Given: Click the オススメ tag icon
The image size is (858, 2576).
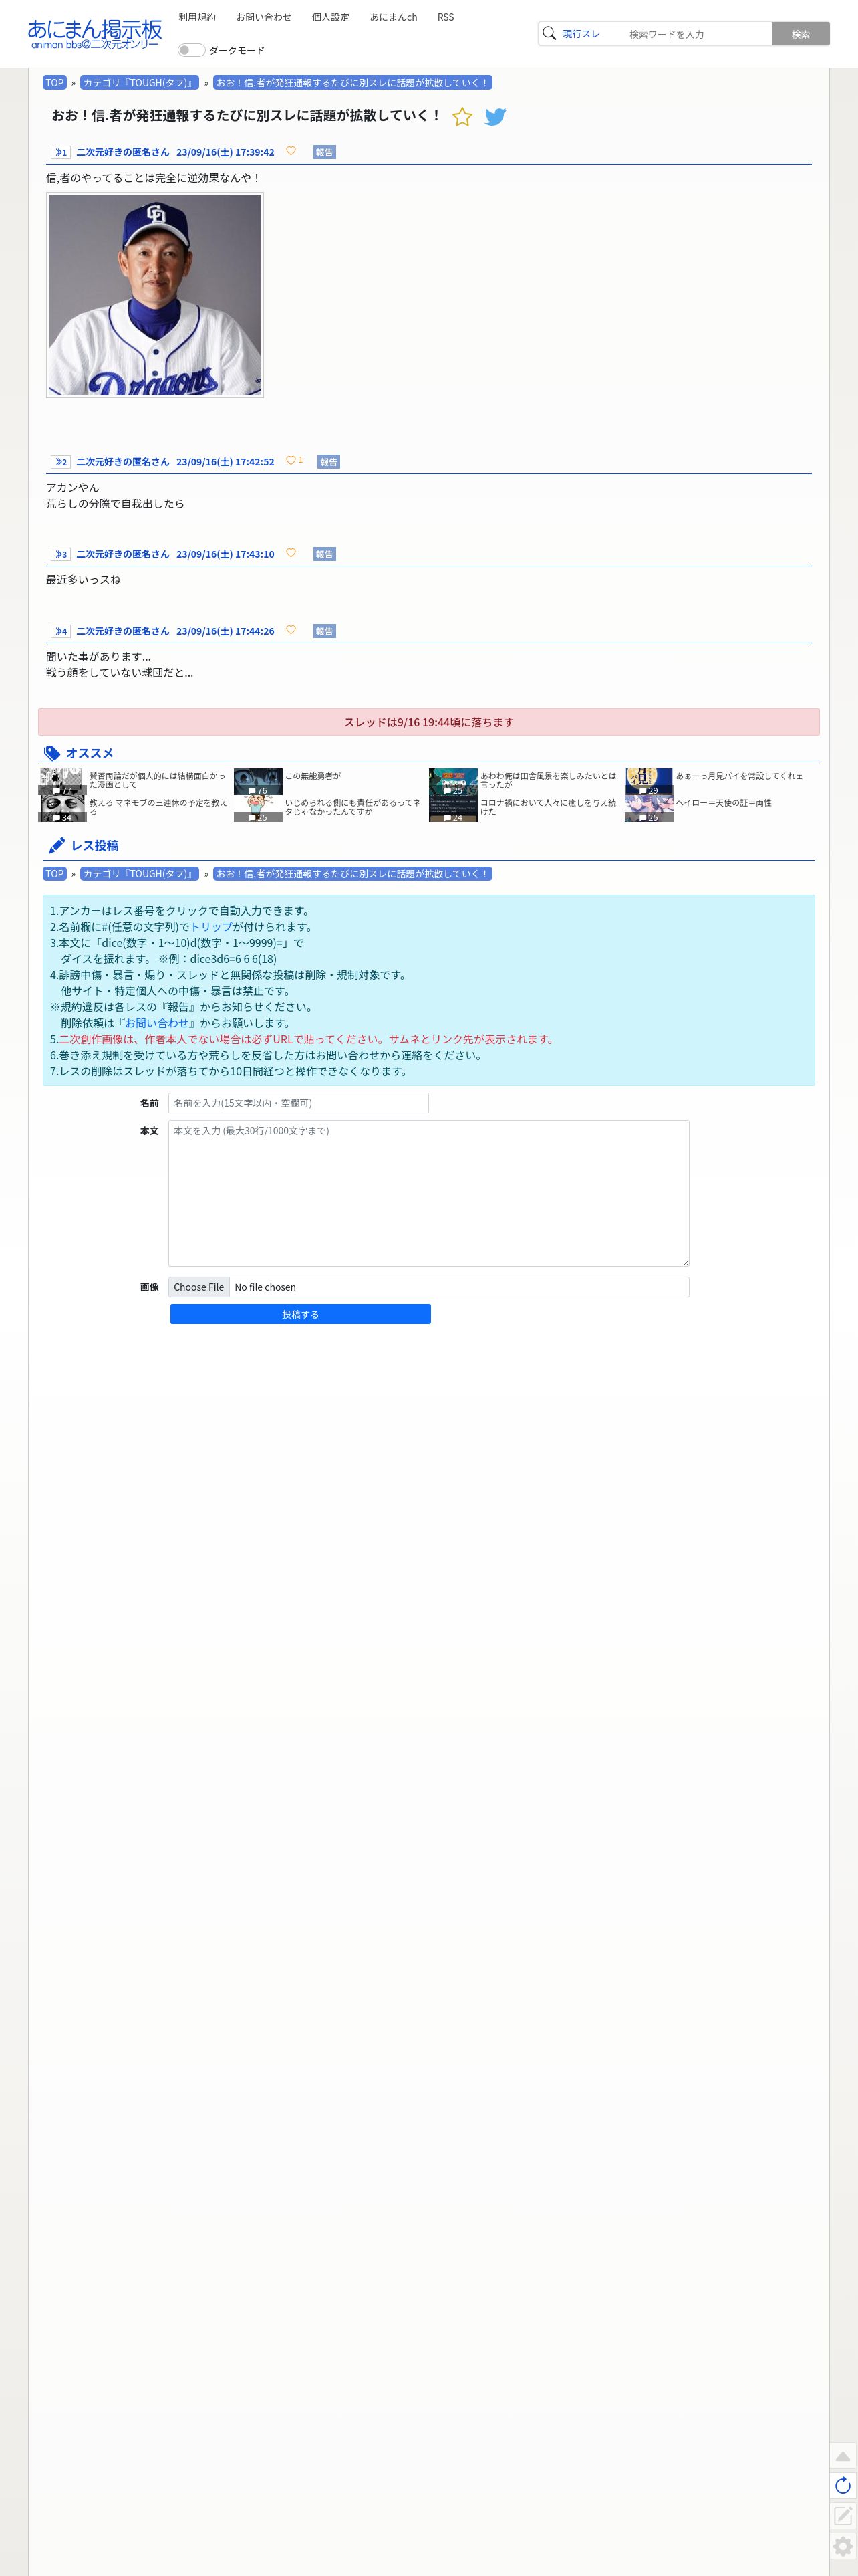Looking at the screenshot, I should [52, 753].
